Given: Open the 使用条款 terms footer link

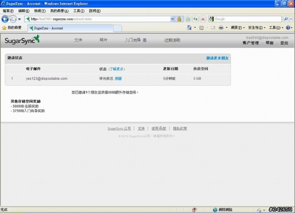Looking at the screenshot, I should point(159,128).
